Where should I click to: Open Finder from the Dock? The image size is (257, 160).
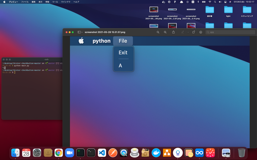click(15, 153)
